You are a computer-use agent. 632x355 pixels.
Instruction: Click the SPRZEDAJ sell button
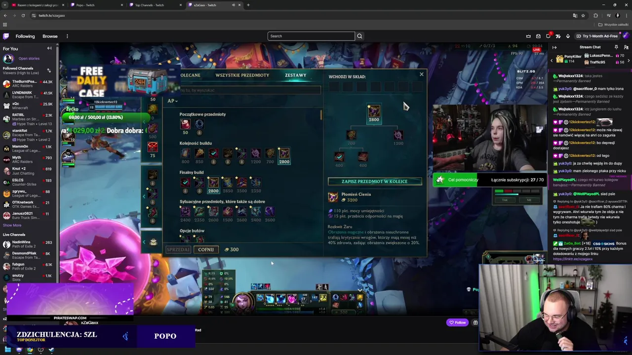(x=178, y=249)
